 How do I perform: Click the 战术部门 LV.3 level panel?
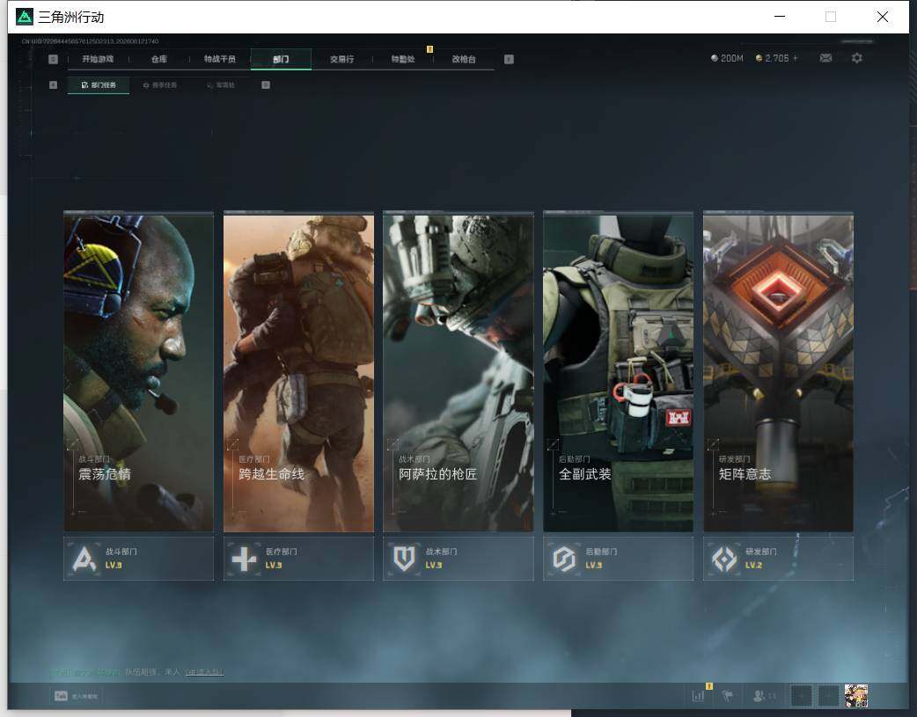(458, 559)
